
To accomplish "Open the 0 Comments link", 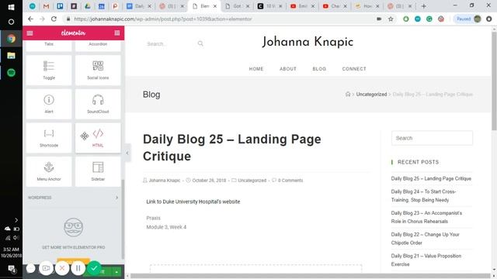I will (290, 181).
